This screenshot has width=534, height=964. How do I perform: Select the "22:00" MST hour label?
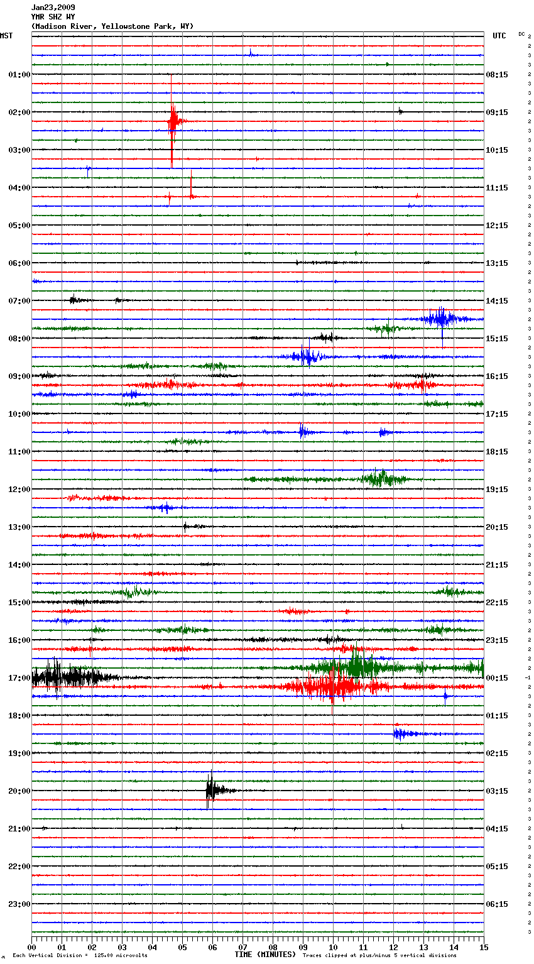(19, 867)
